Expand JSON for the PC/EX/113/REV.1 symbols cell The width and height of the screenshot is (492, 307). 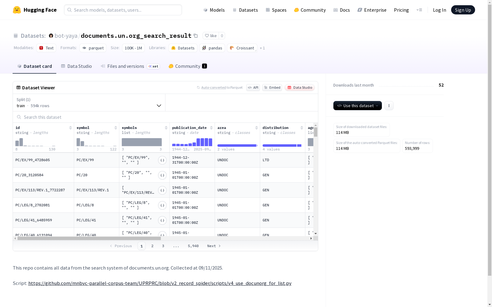coord(162,190)
